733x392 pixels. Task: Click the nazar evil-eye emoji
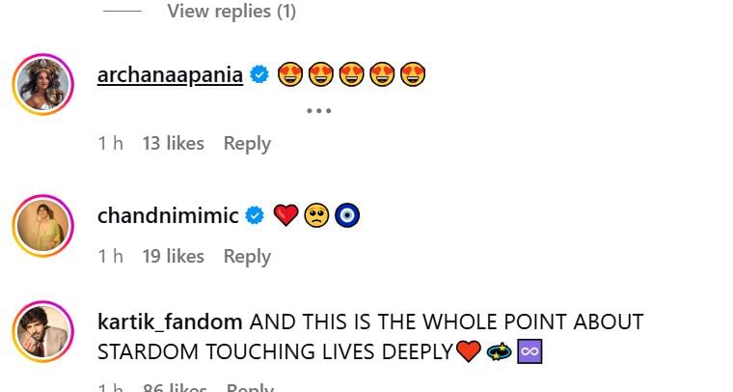(347, 215)
